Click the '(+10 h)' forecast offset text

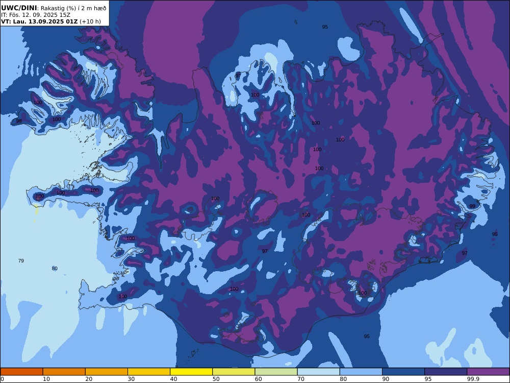click(90, 22)
